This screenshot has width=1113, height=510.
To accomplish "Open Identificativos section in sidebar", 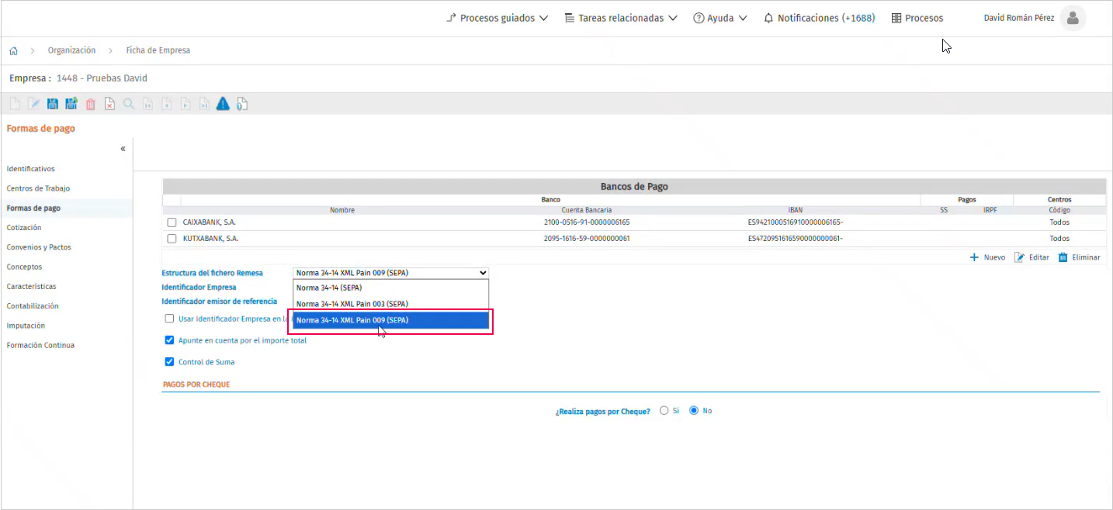I will point(31,169).
